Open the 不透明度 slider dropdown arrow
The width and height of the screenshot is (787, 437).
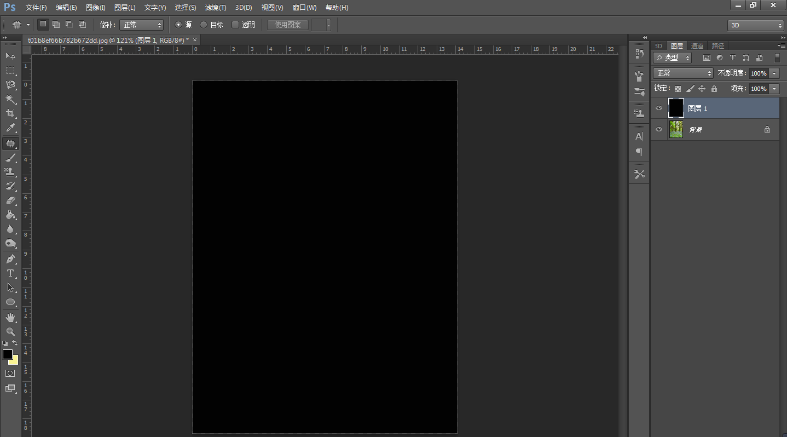point(774,73)
